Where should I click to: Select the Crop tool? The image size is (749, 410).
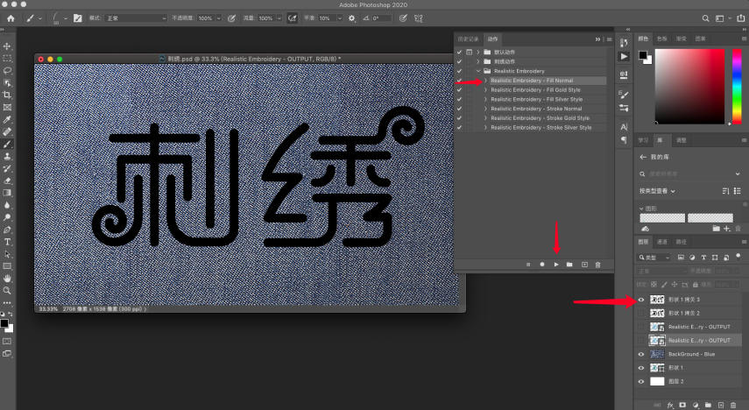(7, 95)
